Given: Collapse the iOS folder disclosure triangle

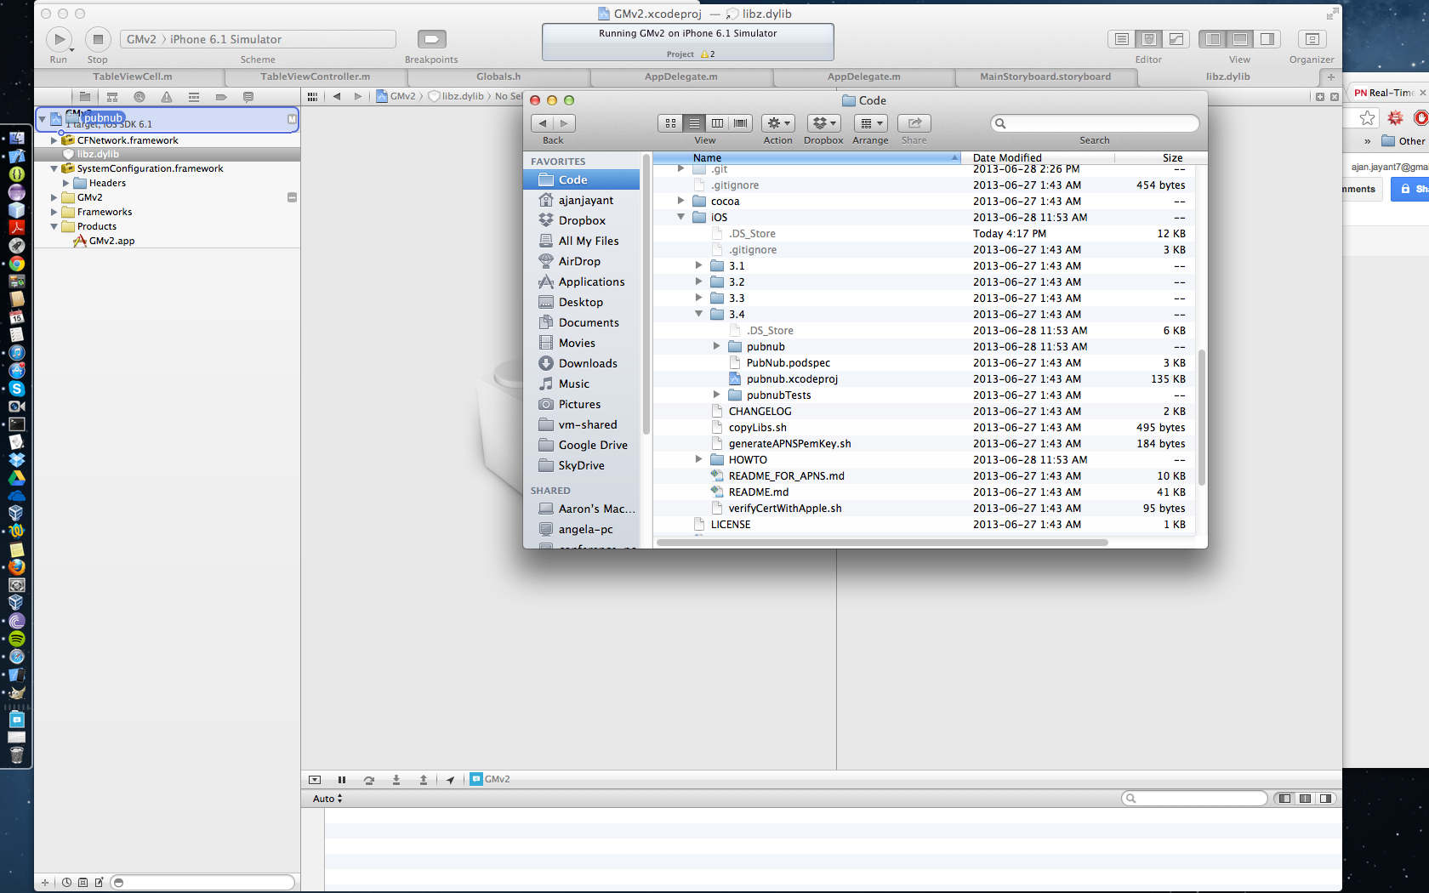Looking at the screenshot, I should click(680, 217).
